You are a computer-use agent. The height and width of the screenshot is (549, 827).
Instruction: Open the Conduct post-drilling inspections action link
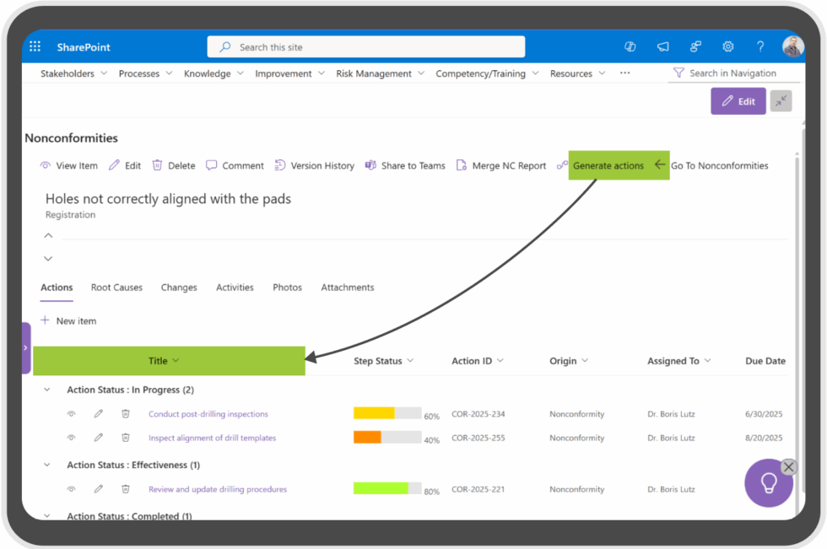pyautogui.click(x=208, y=413)
